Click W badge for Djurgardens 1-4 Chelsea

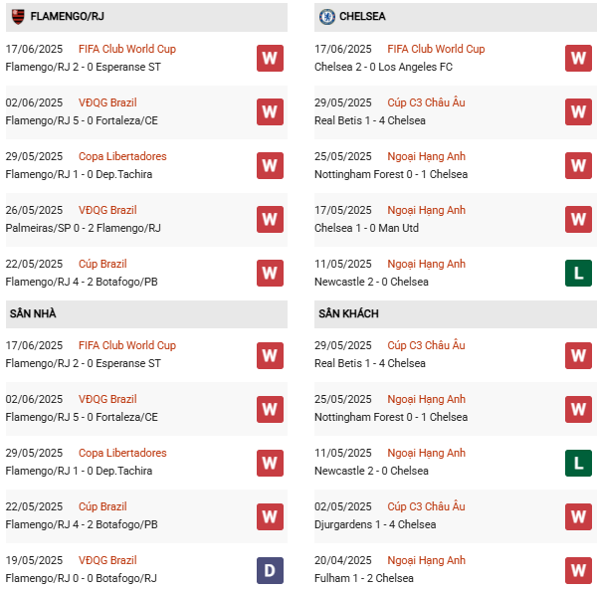[x=578, y=515]
